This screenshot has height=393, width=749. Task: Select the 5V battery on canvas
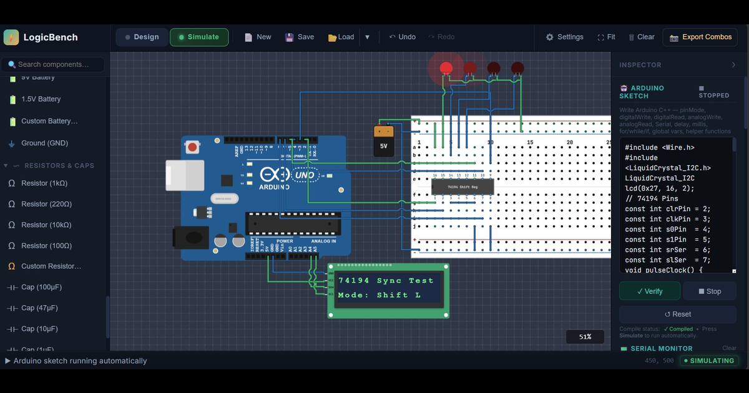click(x=384, y=140)
